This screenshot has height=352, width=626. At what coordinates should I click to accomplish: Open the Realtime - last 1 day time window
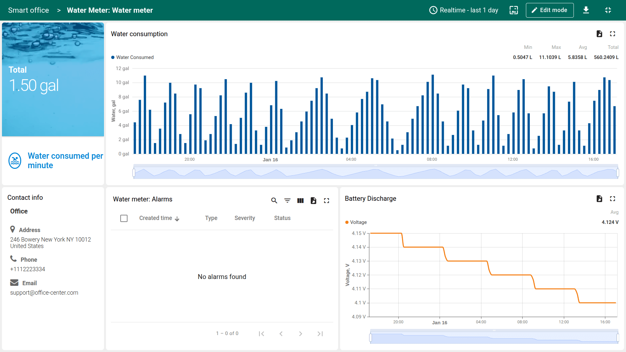464,10
